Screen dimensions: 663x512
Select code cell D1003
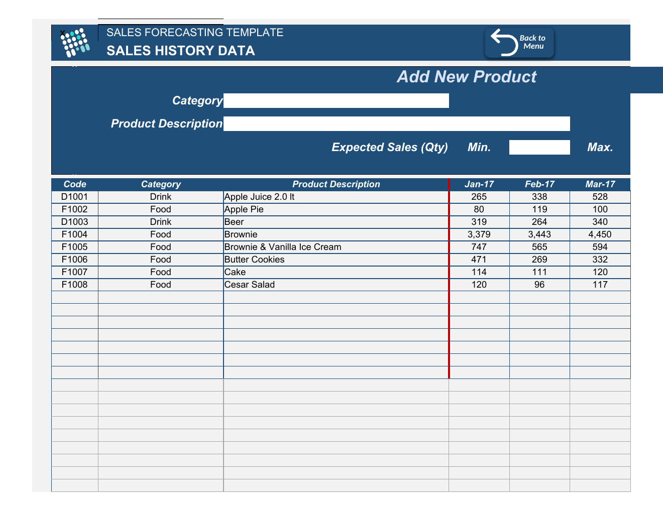[x=75, y=222]
